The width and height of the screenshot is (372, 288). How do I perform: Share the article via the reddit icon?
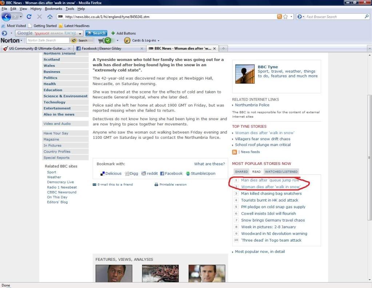click(x=144, y=174)
